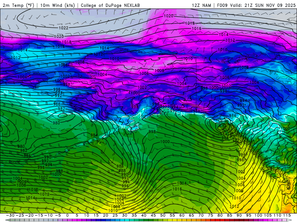The image size is (297, 222).
Task: Click the 40 temperature scale label
Action: 144,215
